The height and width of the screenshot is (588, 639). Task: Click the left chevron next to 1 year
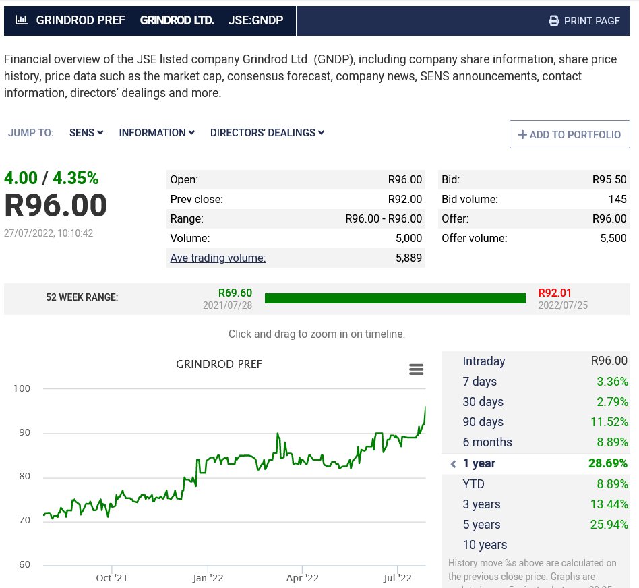[x=453, y=464]
